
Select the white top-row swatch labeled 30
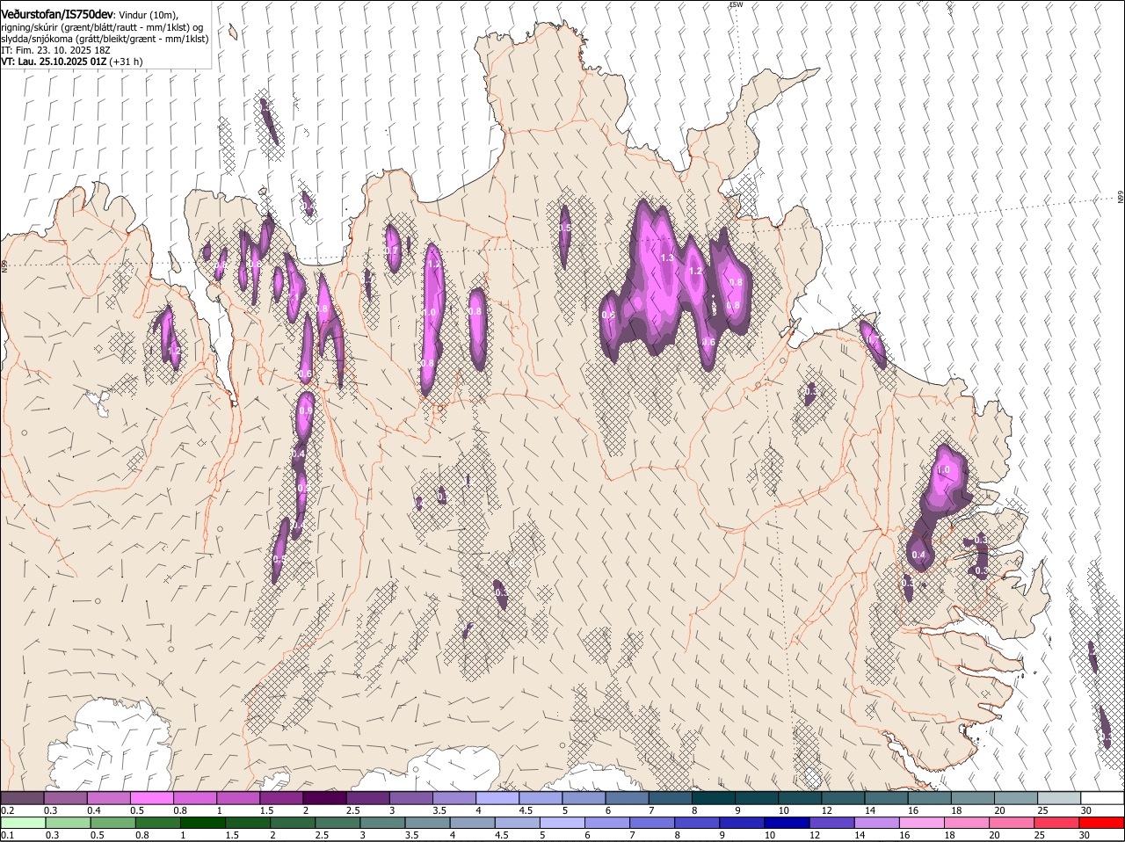[1102, 798]
